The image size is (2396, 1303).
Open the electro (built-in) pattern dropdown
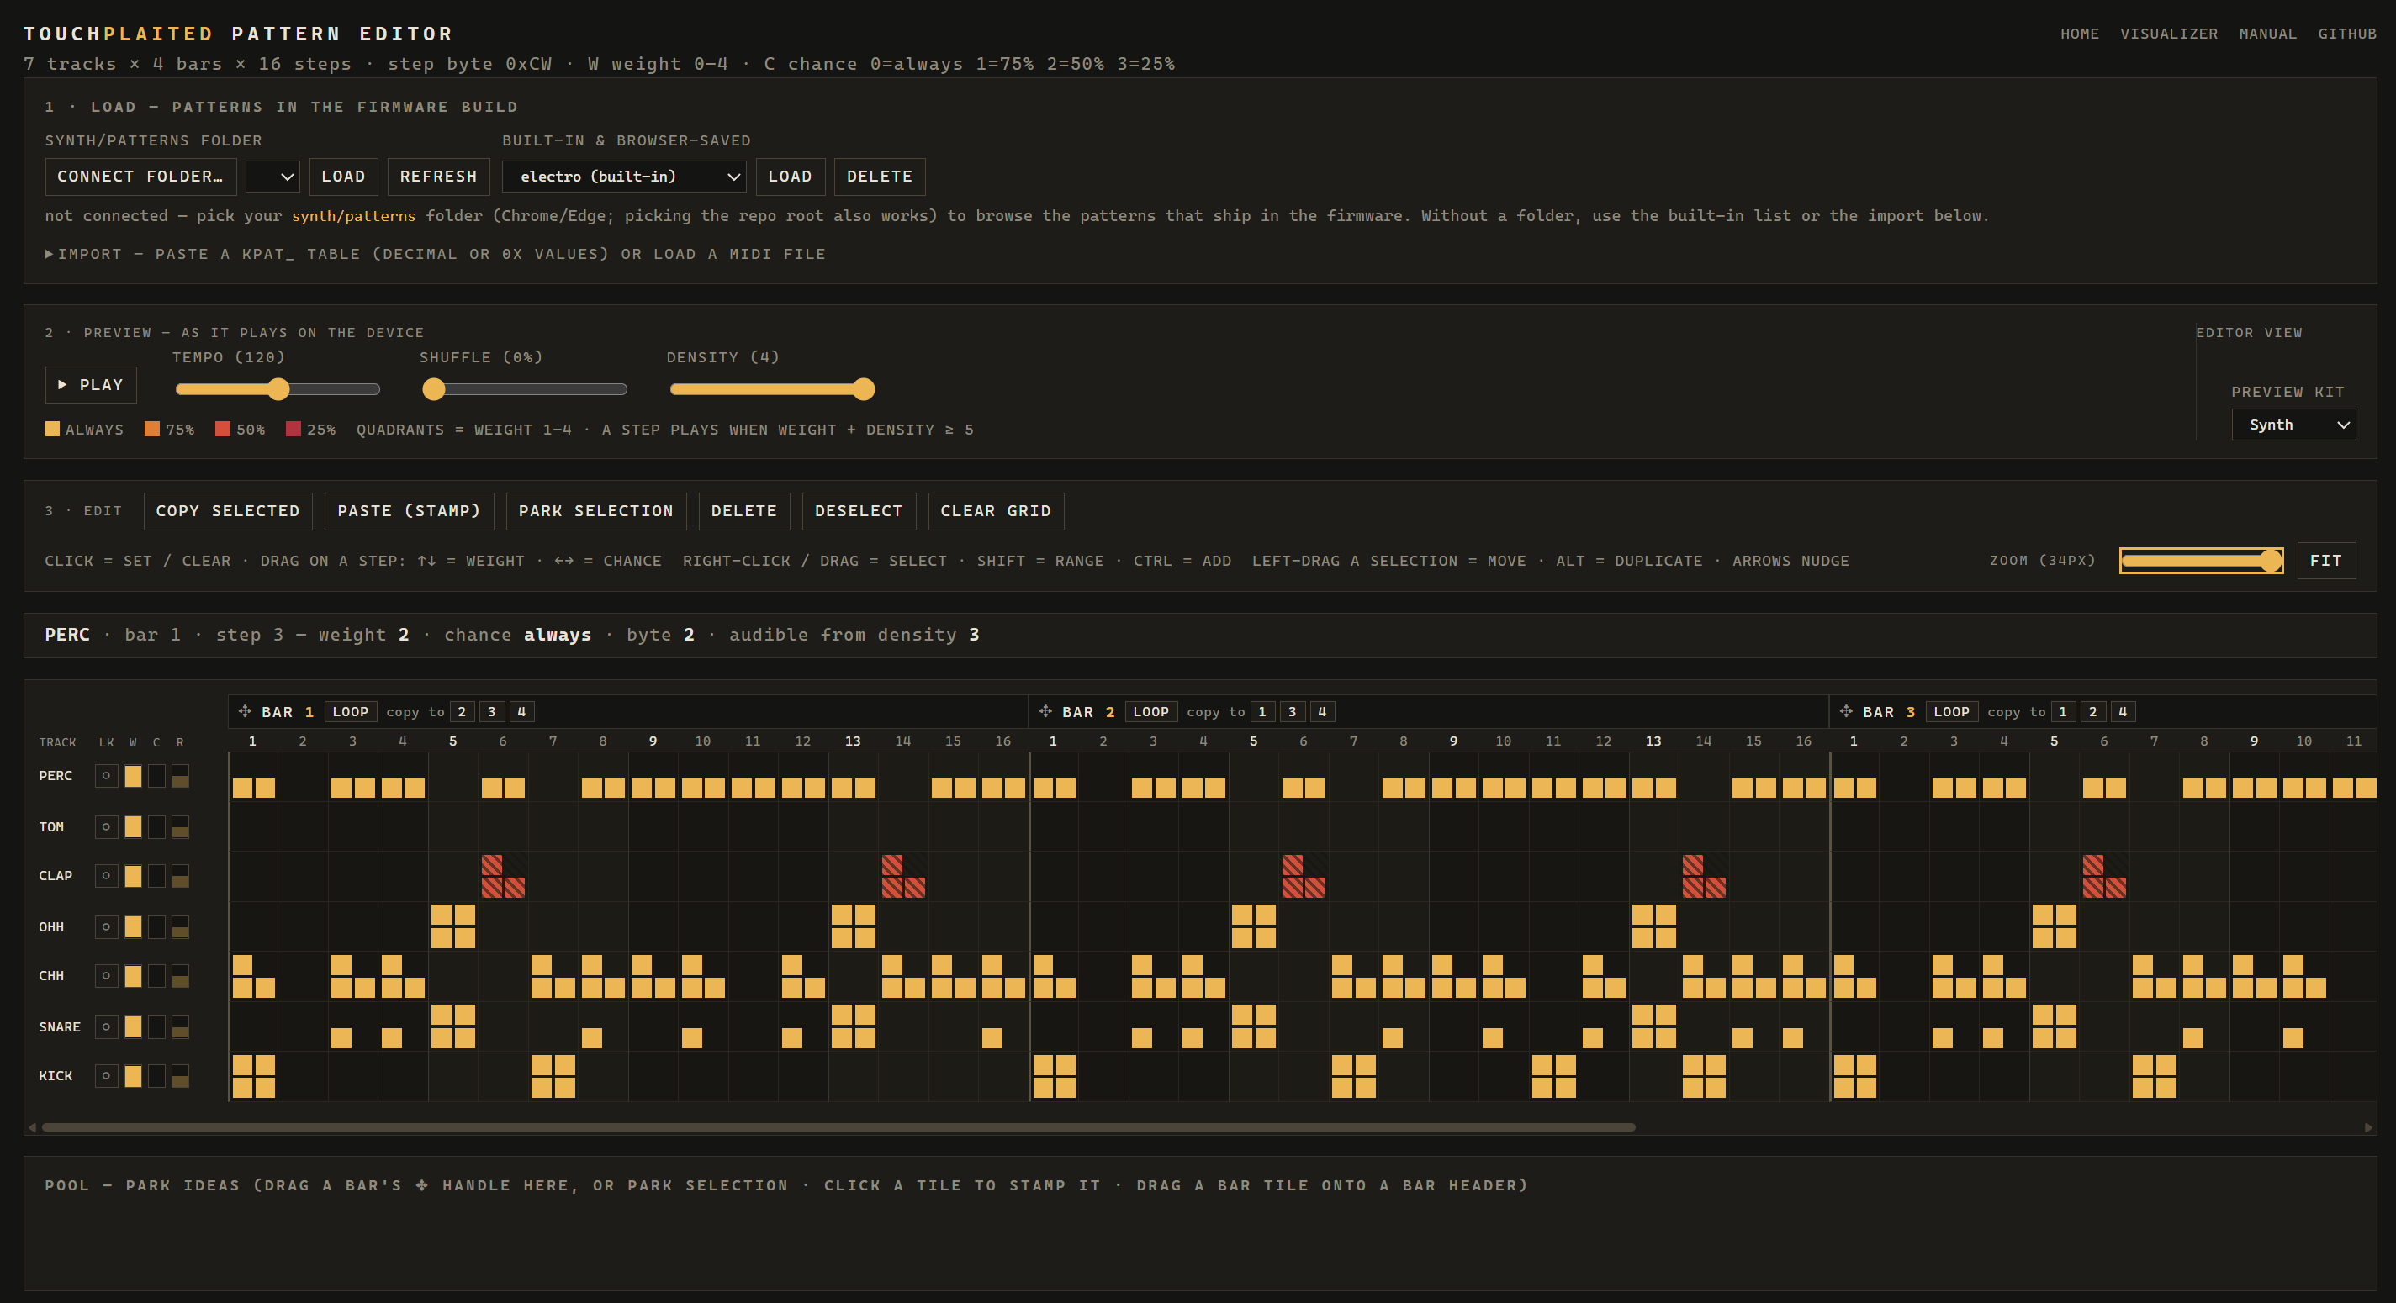(x=624, y=177)
